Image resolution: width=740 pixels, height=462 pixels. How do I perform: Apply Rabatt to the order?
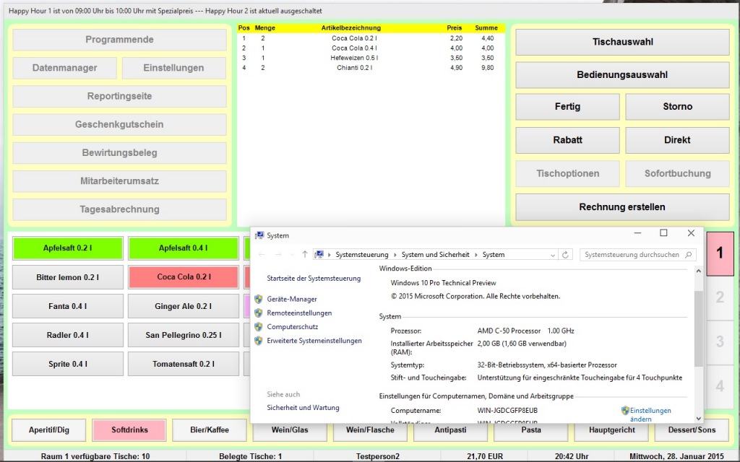[567, 140]
